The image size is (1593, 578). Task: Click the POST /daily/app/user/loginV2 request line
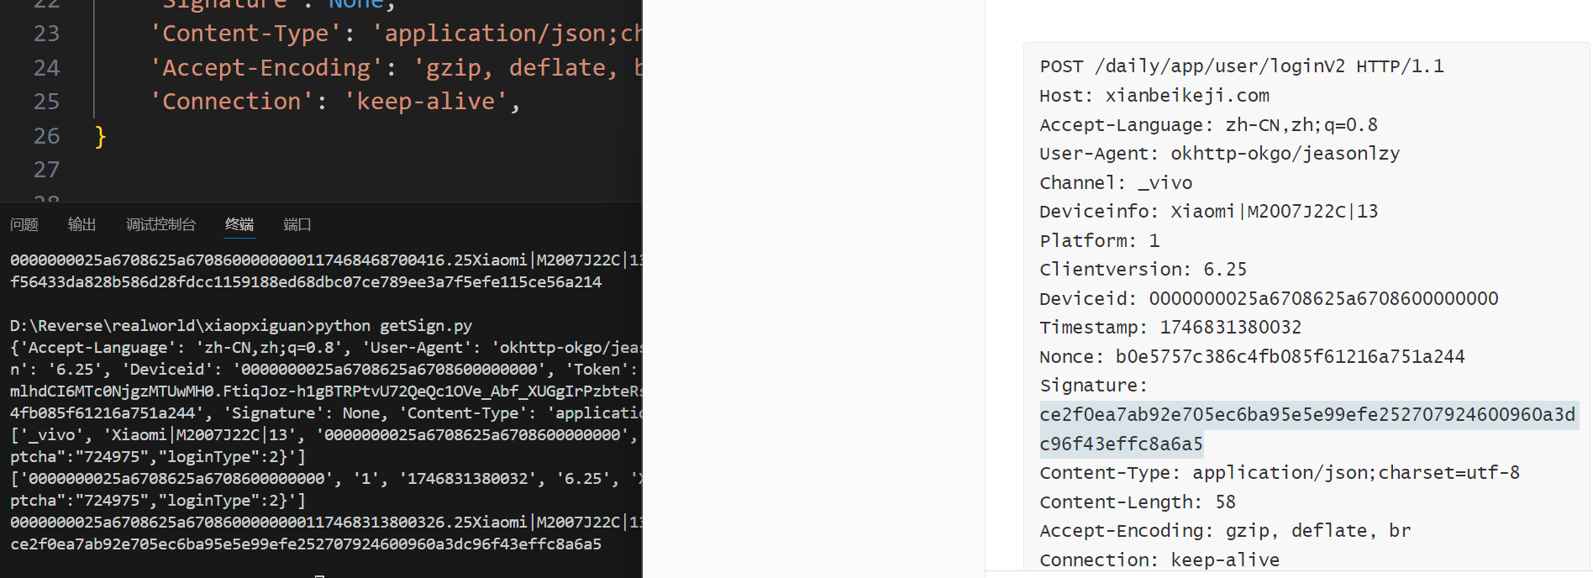coord(1241,66)
